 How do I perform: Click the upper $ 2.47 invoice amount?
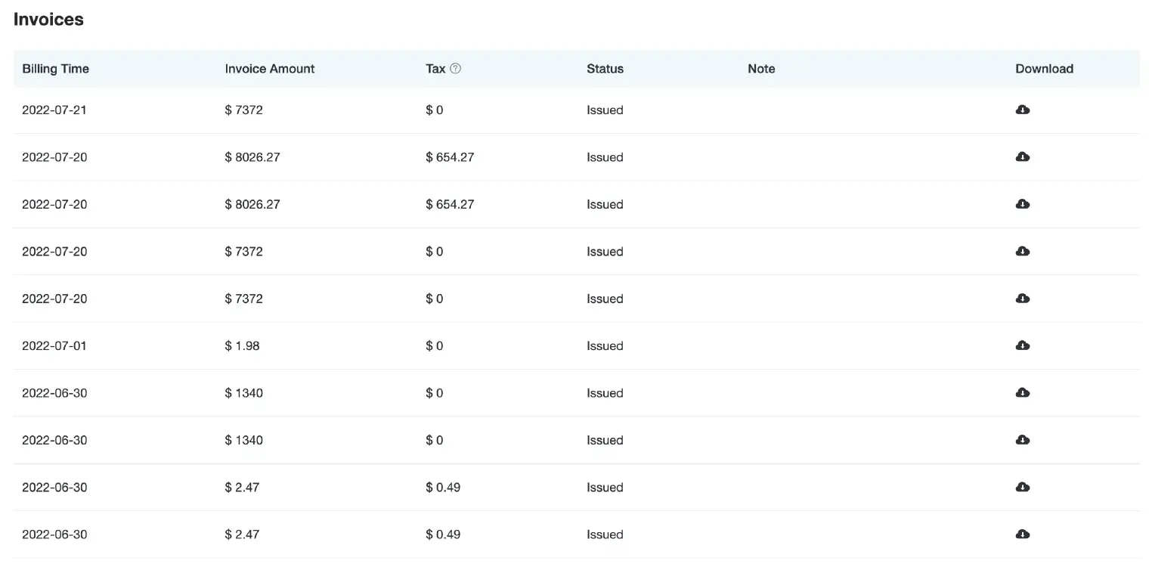coord(242,487)
